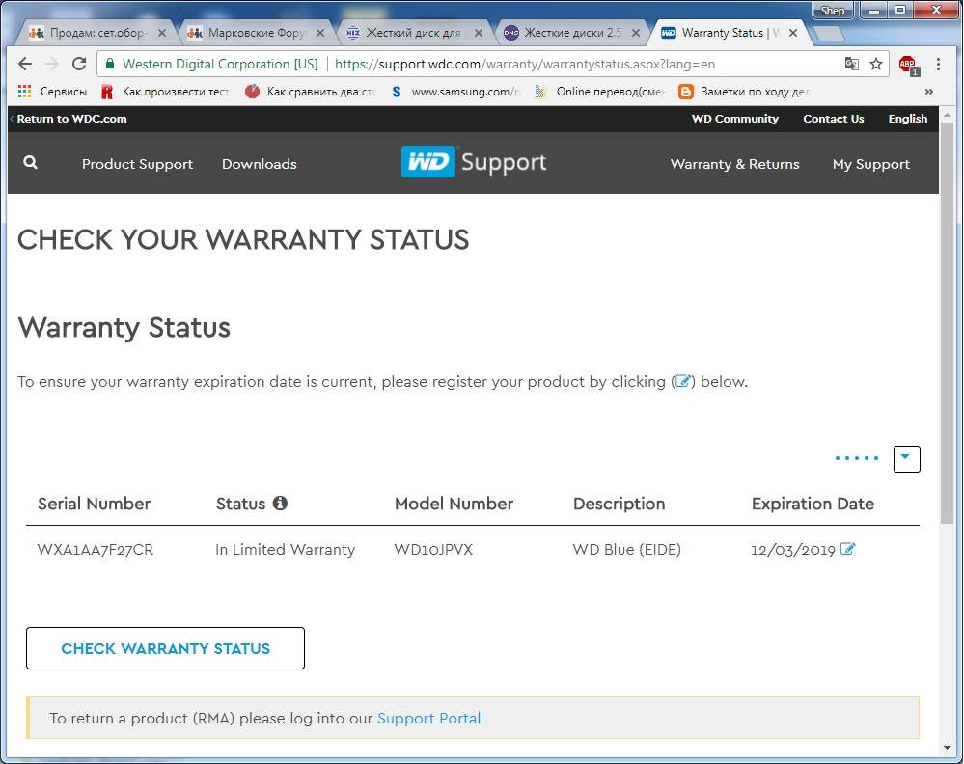Click the edit icon beside 12/03/2019

coord(848,549)
